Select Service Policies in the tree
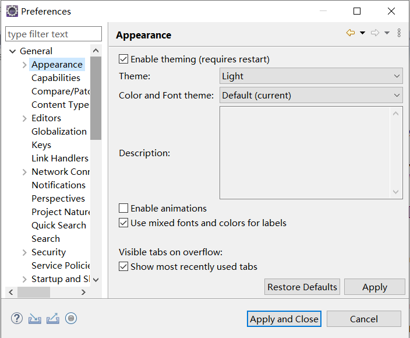410x338 pixels. pos(61,266)
